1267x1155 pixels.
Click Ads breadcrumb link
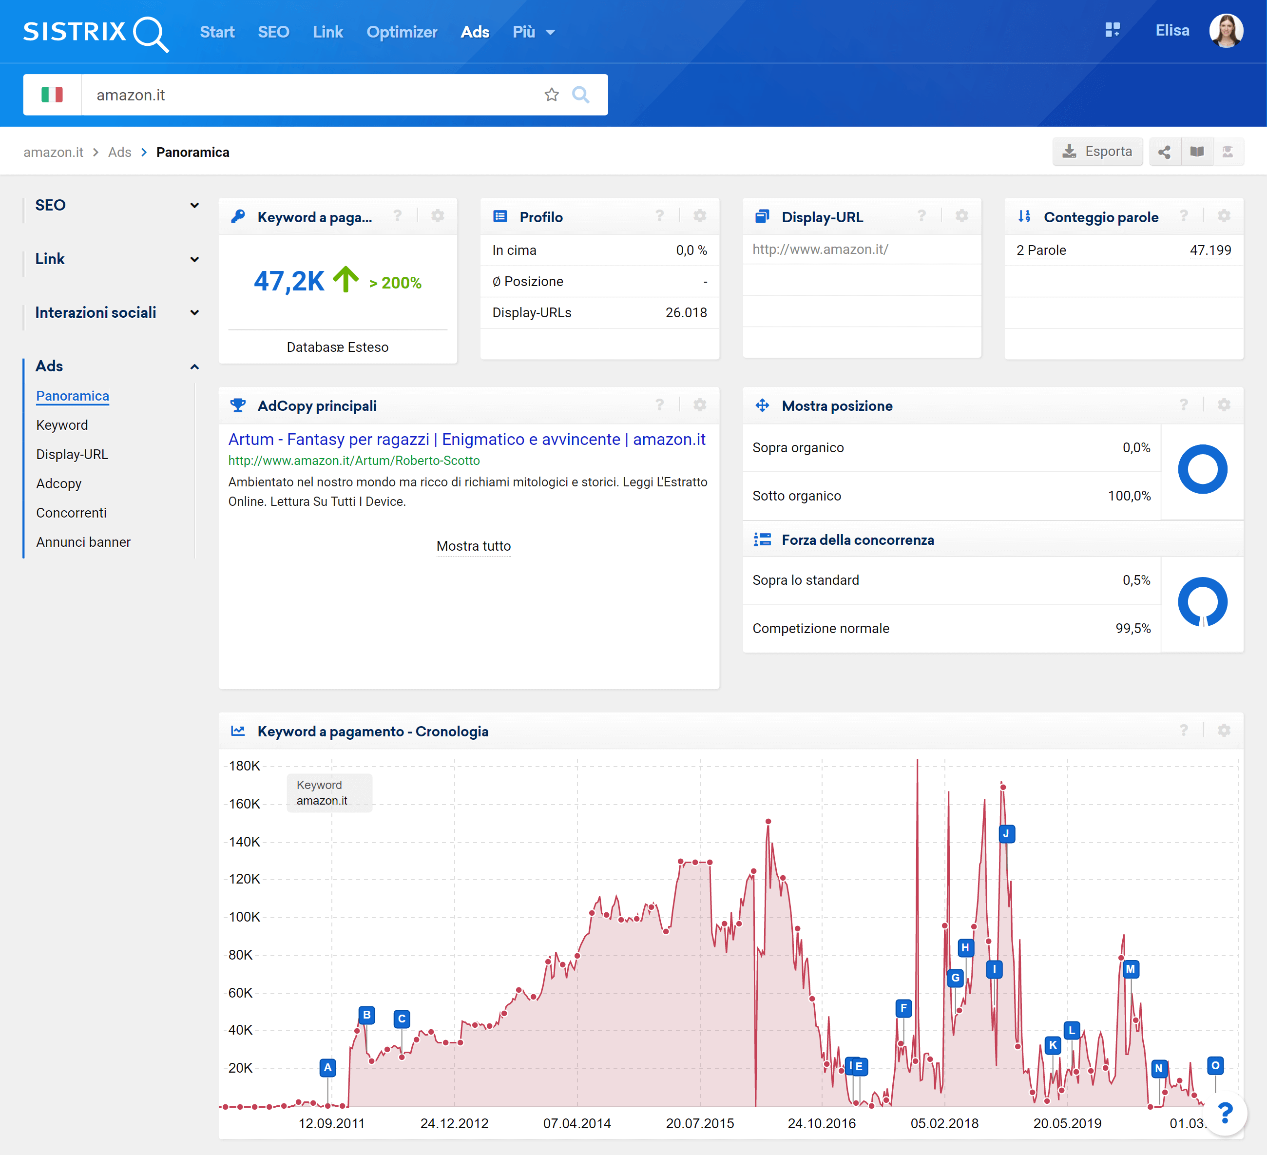click(x=119, y=152)
